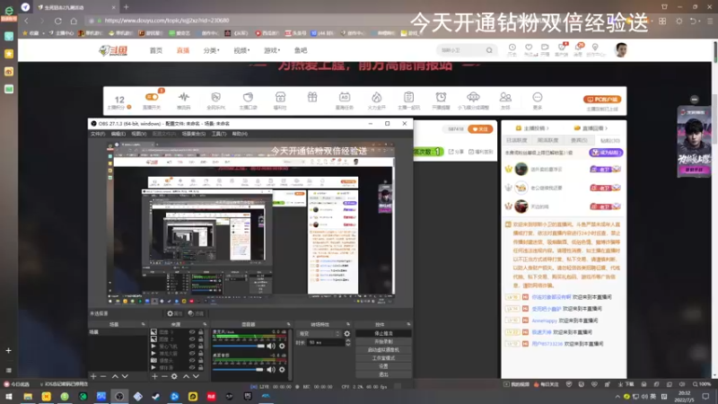Click the search magnifier icon in Douyu
This screenshot has width=718, height=404.
(x=489, y=50)
